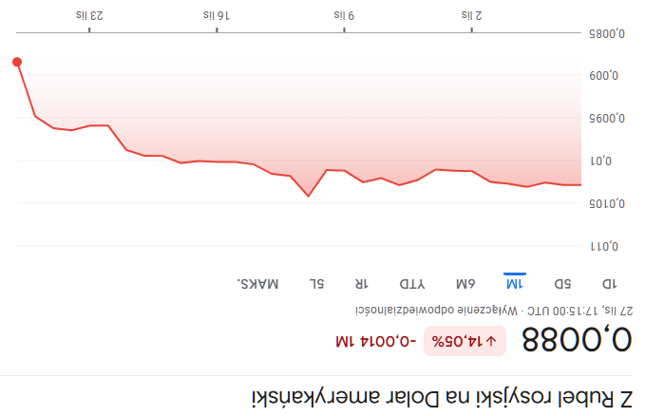Switch to the 1R yearly range
This screenshot has width=645, height=416.
pyautogui.click(x=361, y=283)
